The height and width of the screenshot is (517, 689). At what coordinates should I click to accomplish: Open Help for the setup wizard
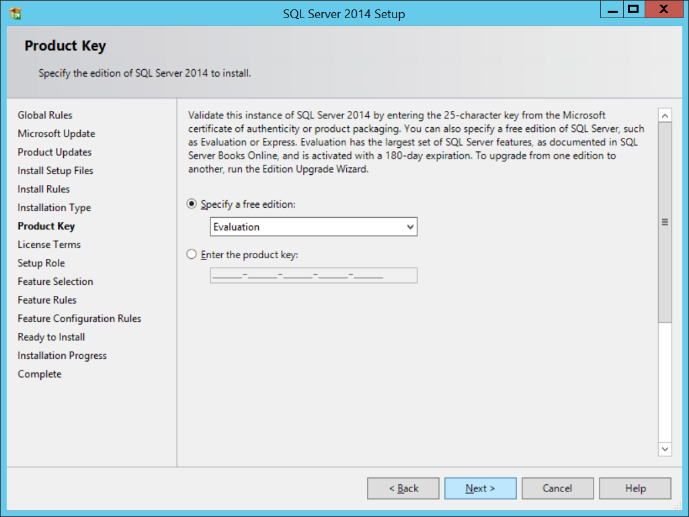click(635, 489)
